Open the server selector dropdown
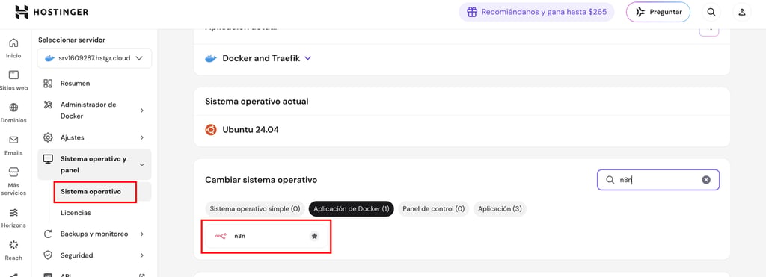Image resolution: width=766 pixels, height=277 pixels. [94, 58]
